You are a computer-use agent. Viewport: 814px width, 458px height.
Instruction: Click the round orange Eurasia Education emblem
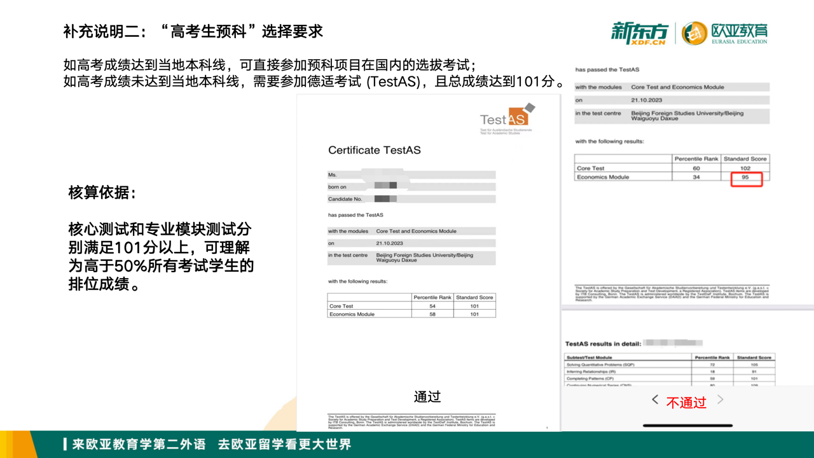pos(694,33)
